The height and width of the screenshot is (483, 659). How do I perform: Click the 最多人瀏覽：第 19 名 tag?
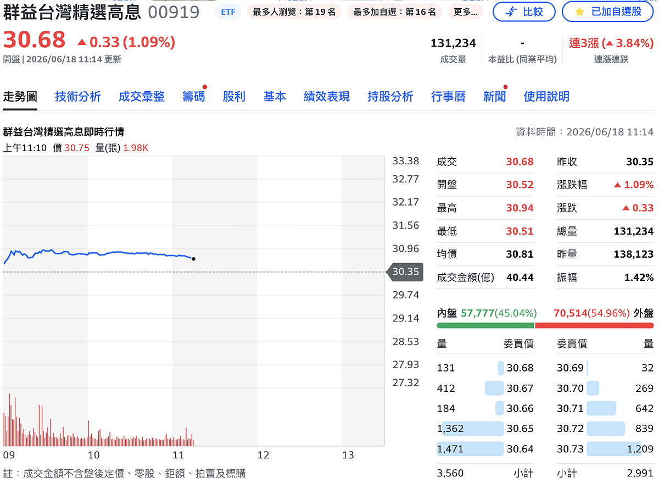(294, 12)
